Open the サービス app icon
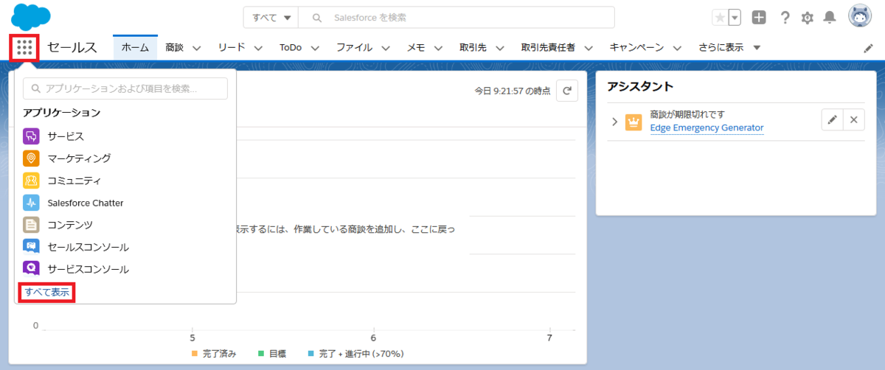The height and width of the screenshot is (370, 885). [31, 136]
